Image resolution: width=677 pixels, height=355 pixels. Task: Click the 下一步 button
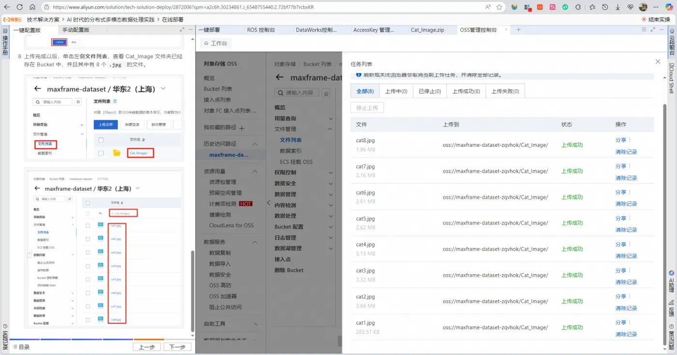tap(177, 347)
